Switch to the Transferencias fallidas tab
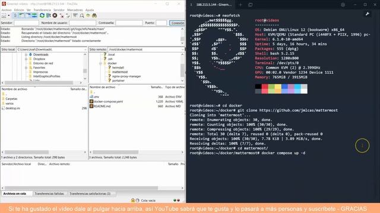The width and height of the screenshot is (380, 213). click(49, 193)
